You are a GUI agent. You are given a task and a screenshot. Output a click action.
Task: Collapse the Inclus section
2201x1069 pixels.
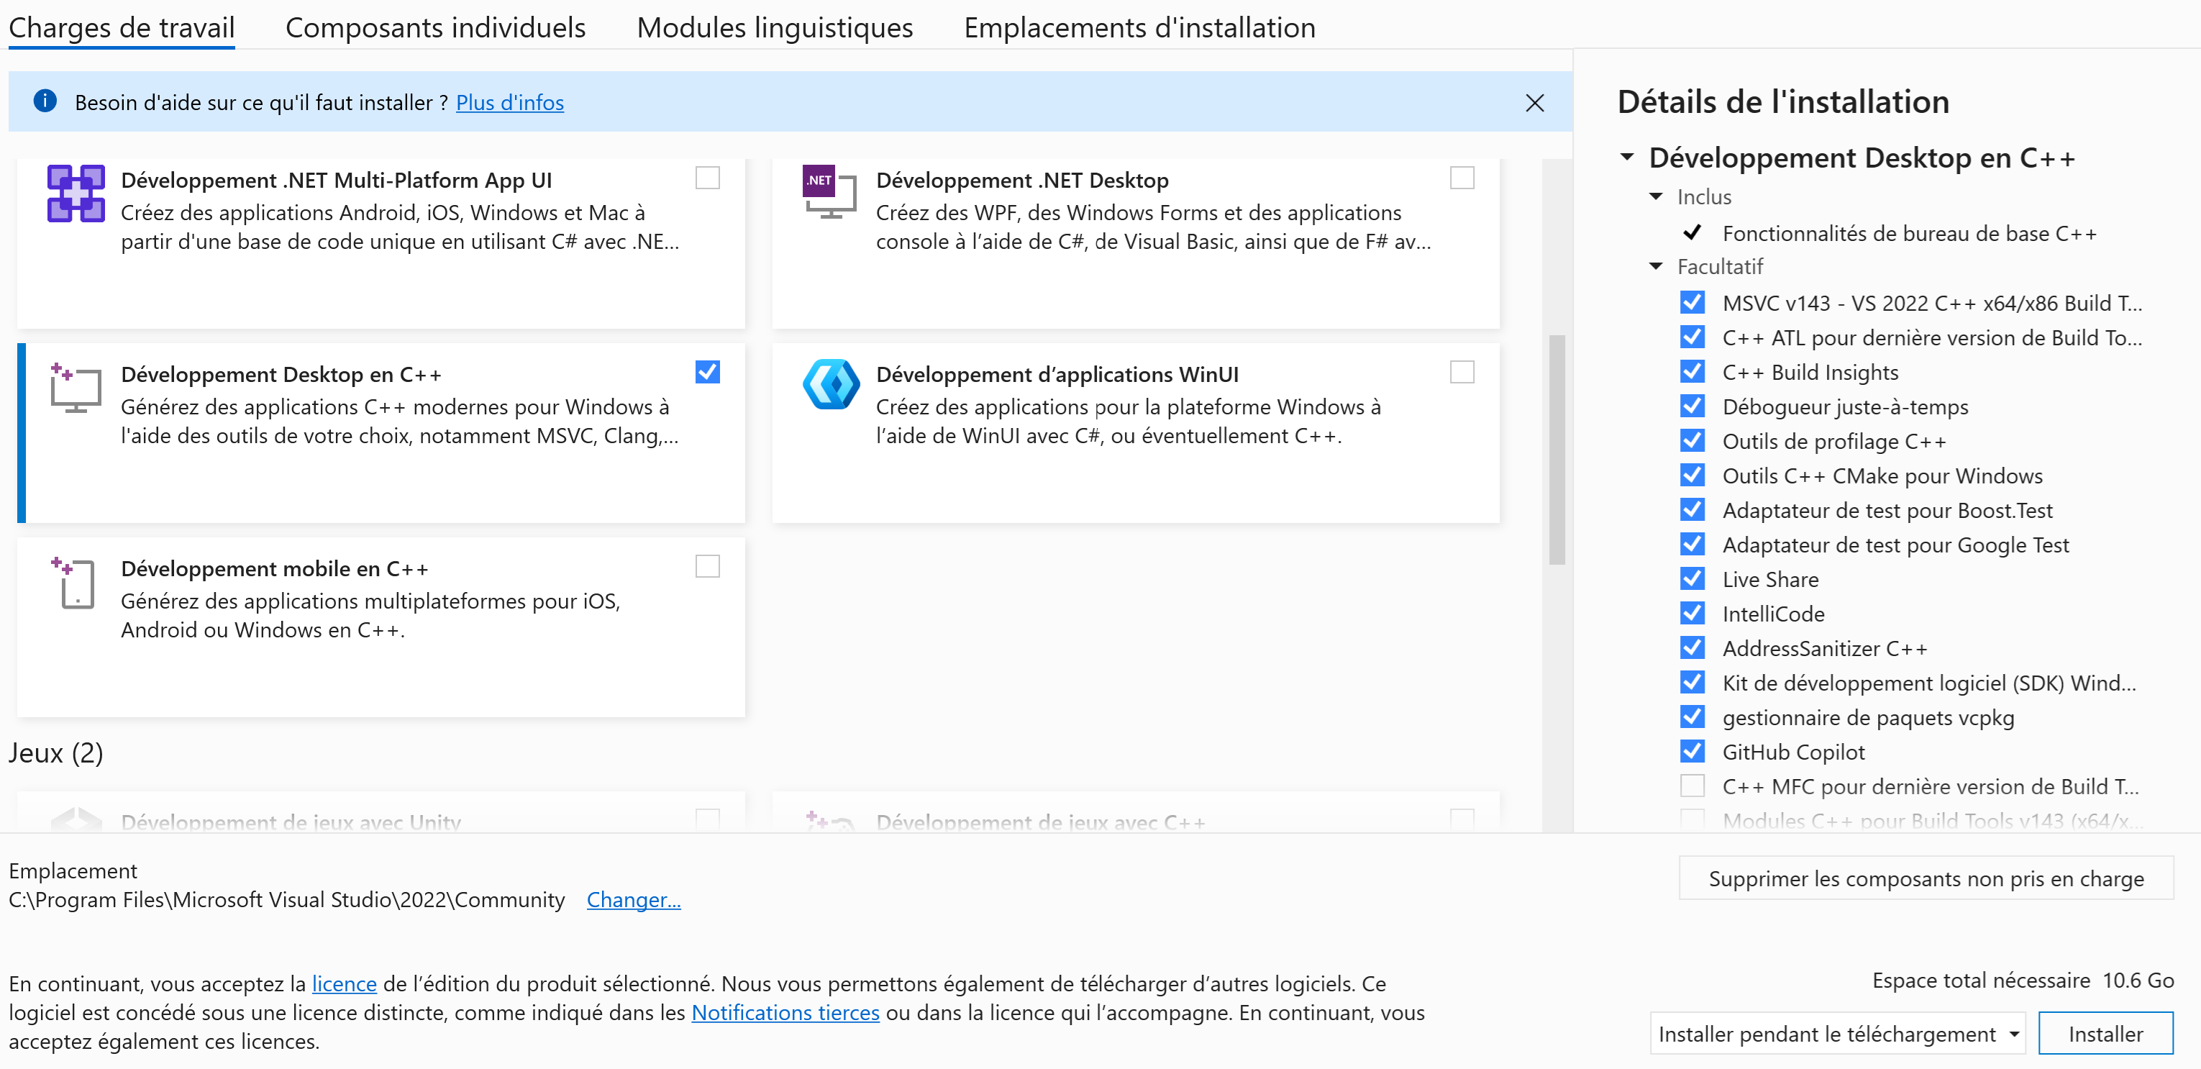(1655, 196)
